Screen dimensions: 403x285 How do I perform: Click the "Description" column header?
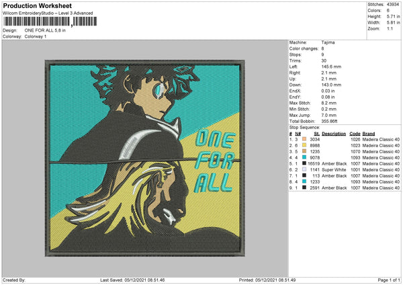click(x=334, y=134)
